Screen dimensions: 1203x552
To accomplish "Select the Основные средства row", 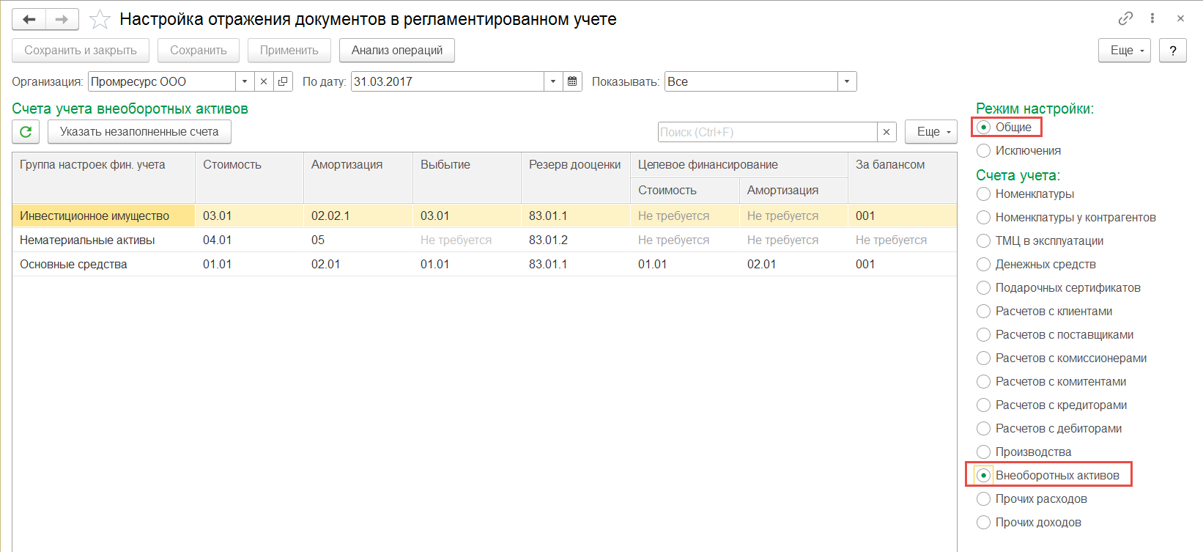I will (x=484, y=265).
